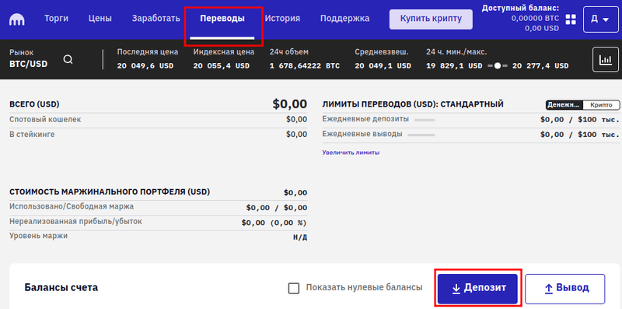Click the Средневзвеш. 20 049,1 USD value
This screenshot has height=309, width=622.
pyautogui.click(x=383, y=66)
